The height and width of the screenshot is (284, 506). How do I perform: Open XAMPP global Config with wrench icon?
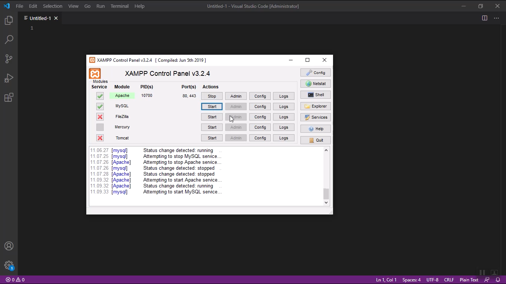click(316, 72)
